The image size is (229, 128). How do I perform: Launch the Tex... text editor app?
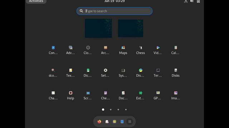point(70,73)
